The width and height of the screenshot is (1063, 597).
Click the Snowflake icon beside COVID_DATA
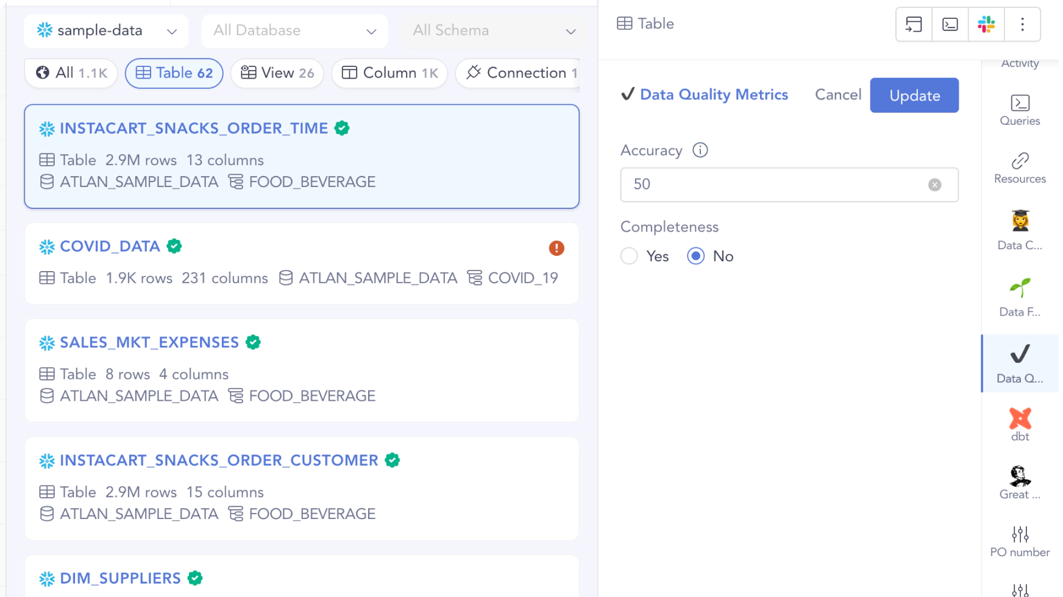(x=47, y=247)
